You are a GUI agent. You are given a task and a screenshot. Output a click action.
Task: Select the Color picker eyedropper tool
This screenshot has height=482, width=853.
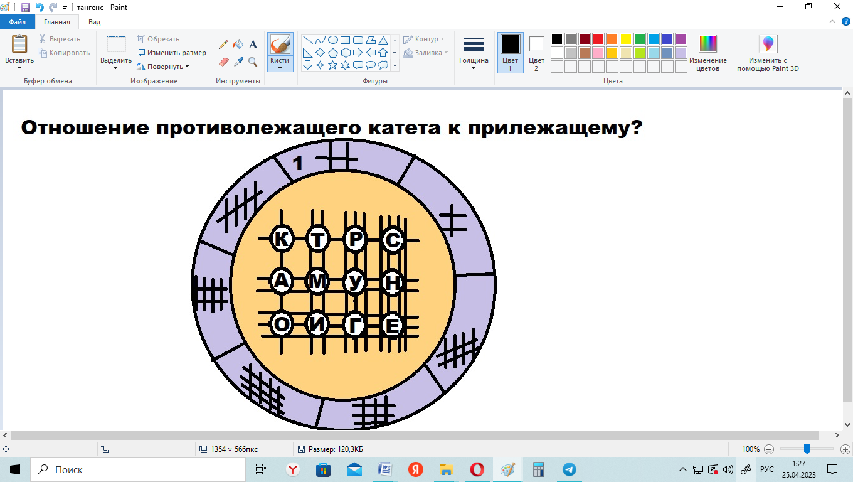click(238, 62)
